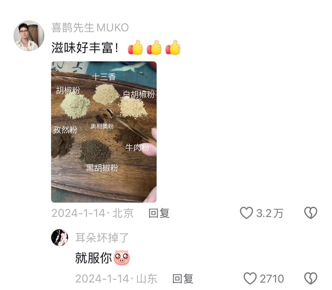The height and width of the screenshot is (290, 332).
Task: Reply to the 2024-1-14 北京 comment
Action: coord(159,213)
